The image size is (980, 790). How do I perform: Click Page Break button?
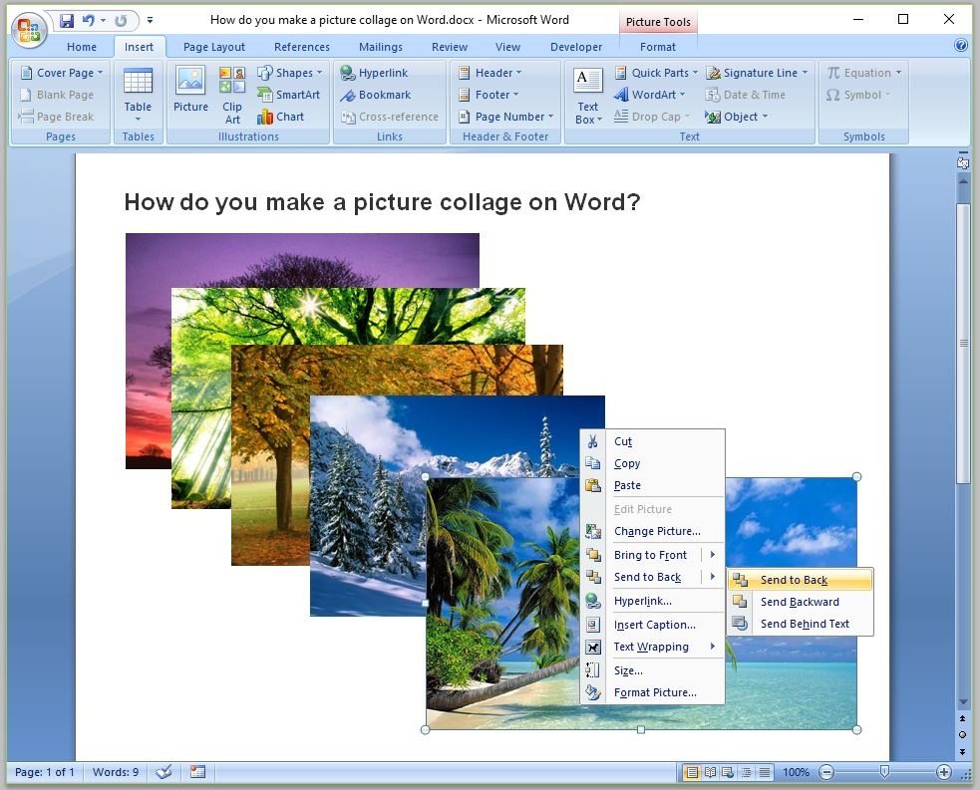(x=56, y=117)
